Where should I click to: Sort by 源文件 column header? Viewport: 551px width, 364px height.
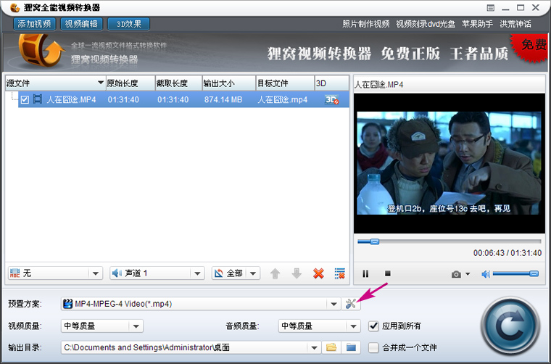pyautogui.click(x=55, y=83)
